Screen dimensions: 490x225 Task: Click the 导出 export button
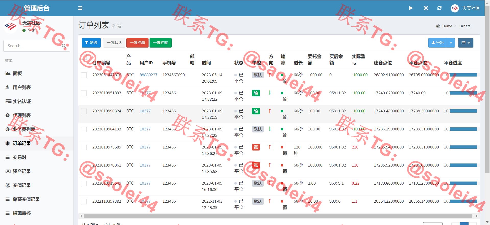(438, 43)
